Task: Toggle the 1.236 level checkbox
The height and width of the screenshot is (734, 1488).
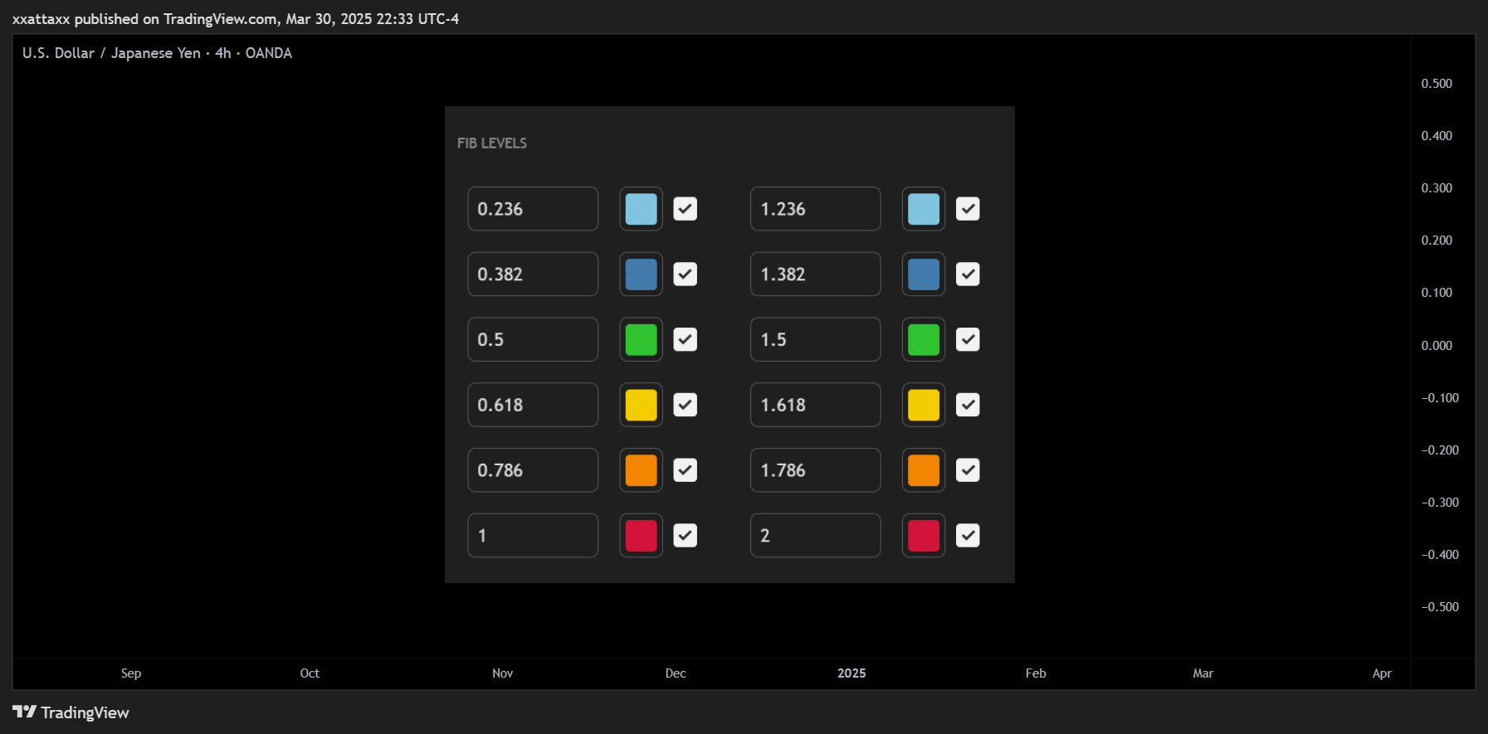Action: [968, 209]
